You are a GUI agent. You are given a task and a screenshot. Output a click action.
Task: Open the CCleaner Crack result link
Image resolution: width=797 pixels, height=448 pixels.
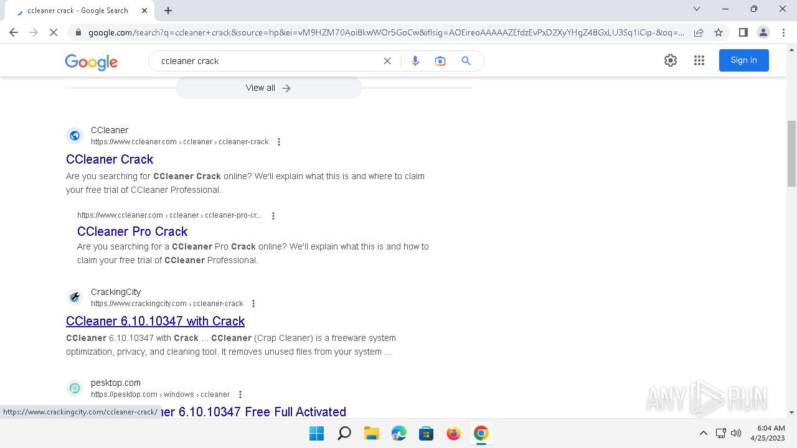point(110,159)
